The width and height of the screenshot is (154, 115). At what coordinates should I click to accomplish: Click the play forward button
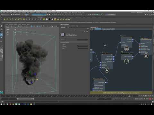tap(147, 96)
